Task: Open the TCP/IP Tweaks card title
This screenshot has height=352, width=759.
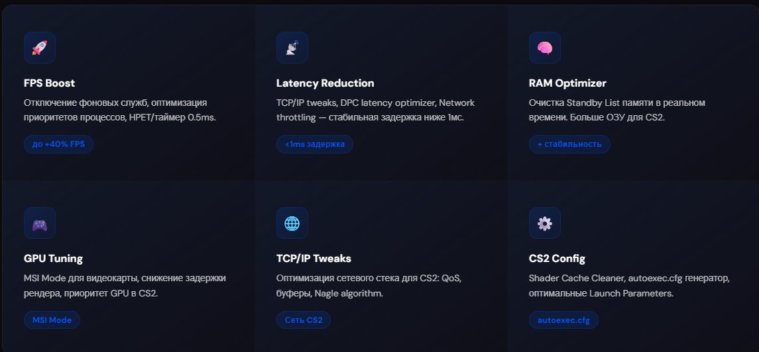Action: (x=314, y=258)
